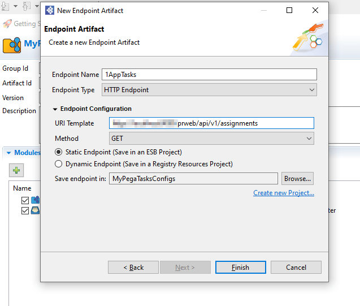Click the Endpoint Name text field
Viewport: 360px width, 306px height.
tap(209, 75)
